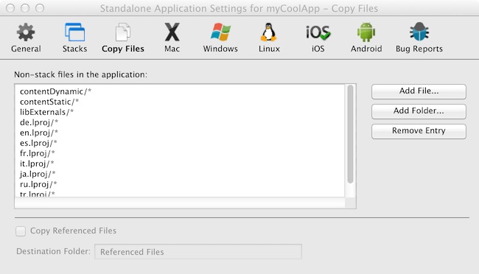The width and height of the screenshot is (479, 274).
Task: Select libExternals/* entry in list
Action: point(180,112)
